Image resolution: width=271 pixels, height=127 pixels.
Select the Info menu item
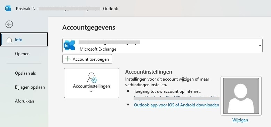pos(24,39)
